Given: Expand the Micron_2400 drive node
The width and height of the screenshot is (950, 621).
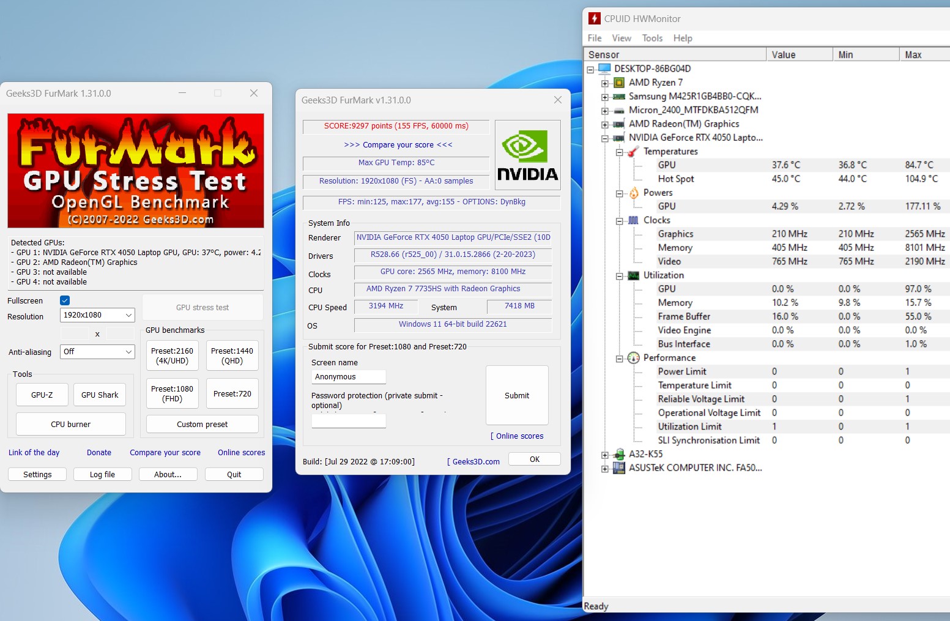Looking at the screenshot, I should click(604, 111).
